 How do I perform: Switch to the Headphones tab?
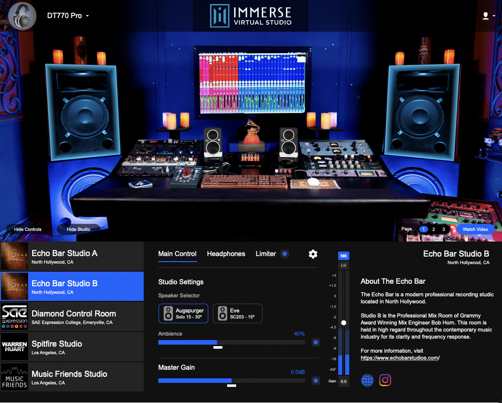(226, 254)
